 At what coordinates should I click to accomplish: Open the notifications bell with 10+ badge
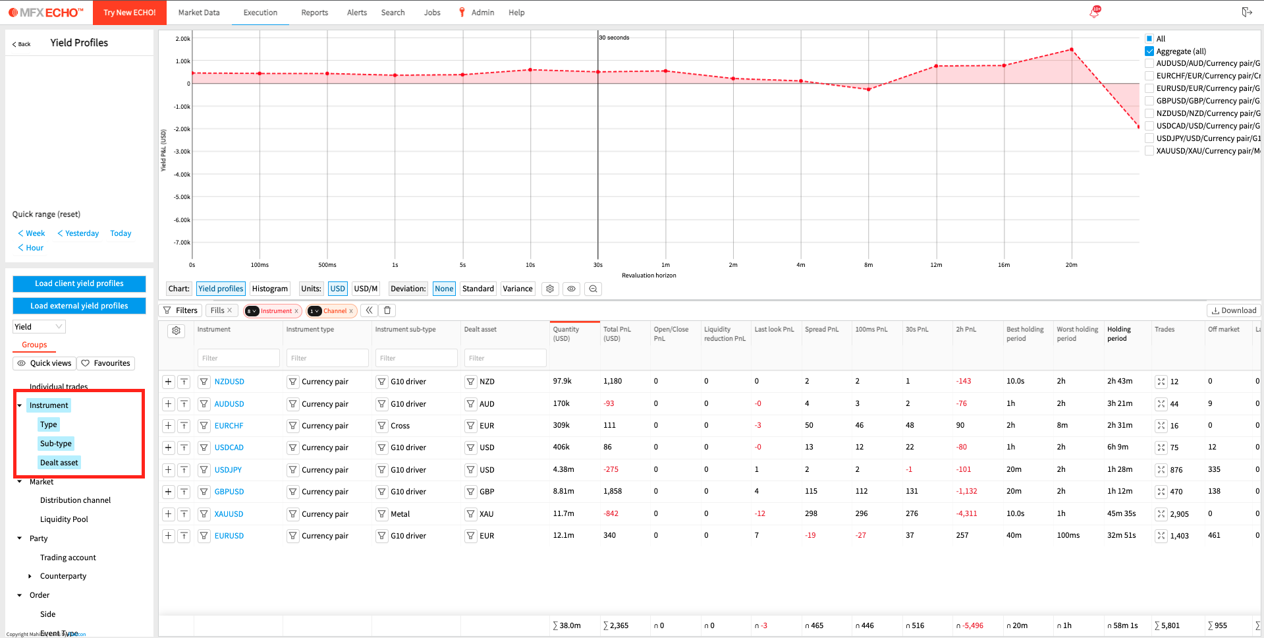1095,12
